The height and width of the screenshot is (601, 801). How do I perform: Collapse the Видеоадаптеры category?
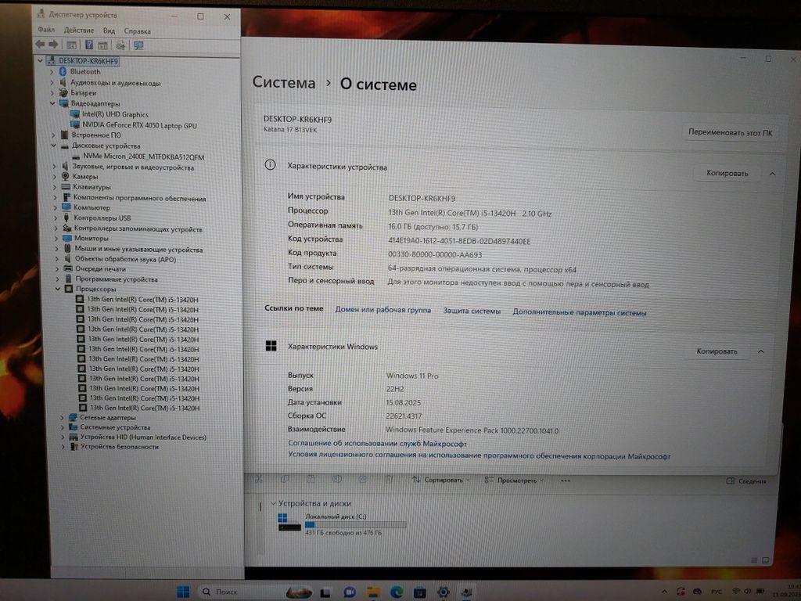coord(53,103)
